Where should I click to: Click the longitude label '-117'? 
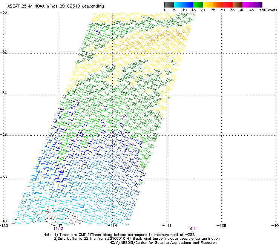pos(58,226)
